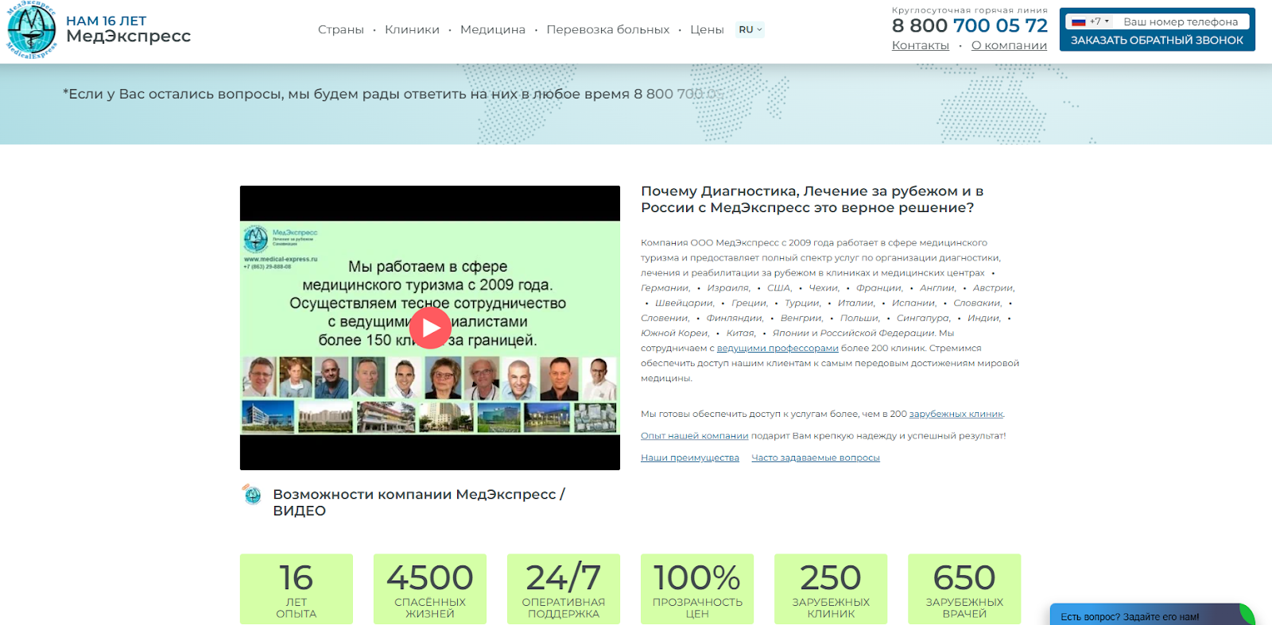Select the Russian flag country code
The width and height of the screenshot is (1272, 625).
[1089, 21]
